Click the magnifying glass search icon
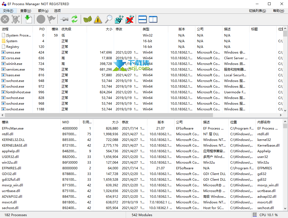The height and width of the screenshot is (218, 288). 108,19
